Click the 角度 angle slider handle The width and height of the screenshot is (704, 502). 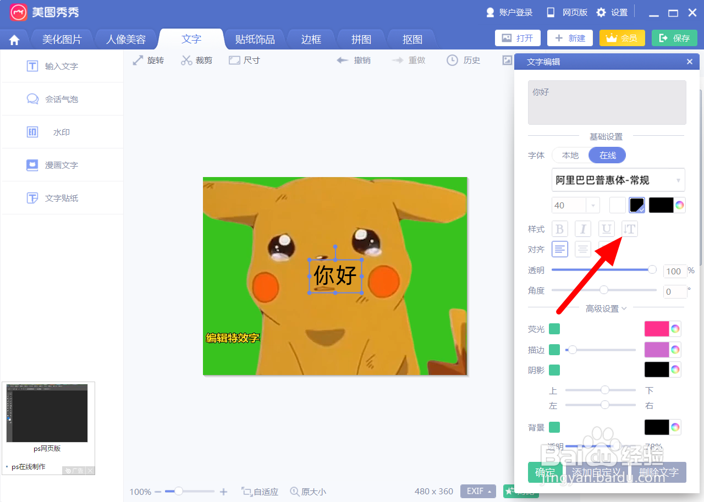click(604, 290)
